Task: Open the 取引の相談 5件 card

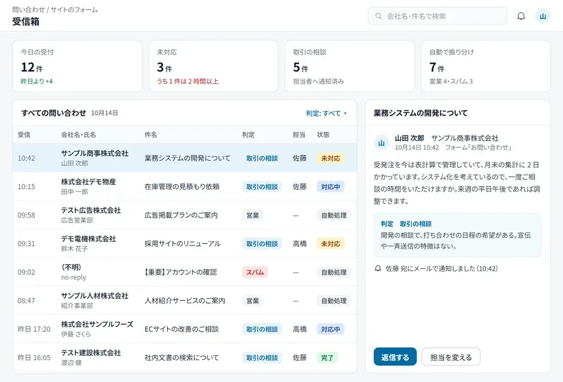Action: (350, 66)
